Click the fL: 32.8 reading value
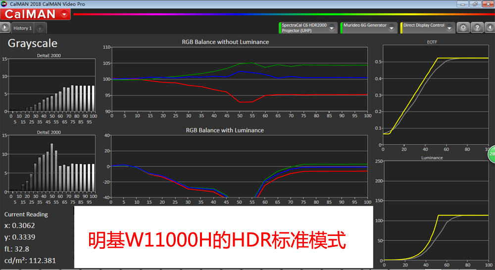 [17, 249]
